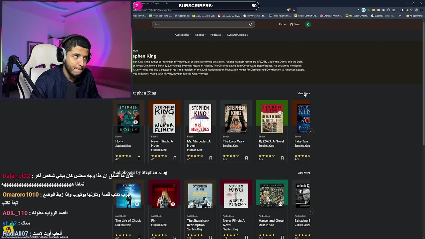Save Mr. Mercedes with its bookmark icon
425x239 pixels.
pyautogui.click(x=211, y=158)
